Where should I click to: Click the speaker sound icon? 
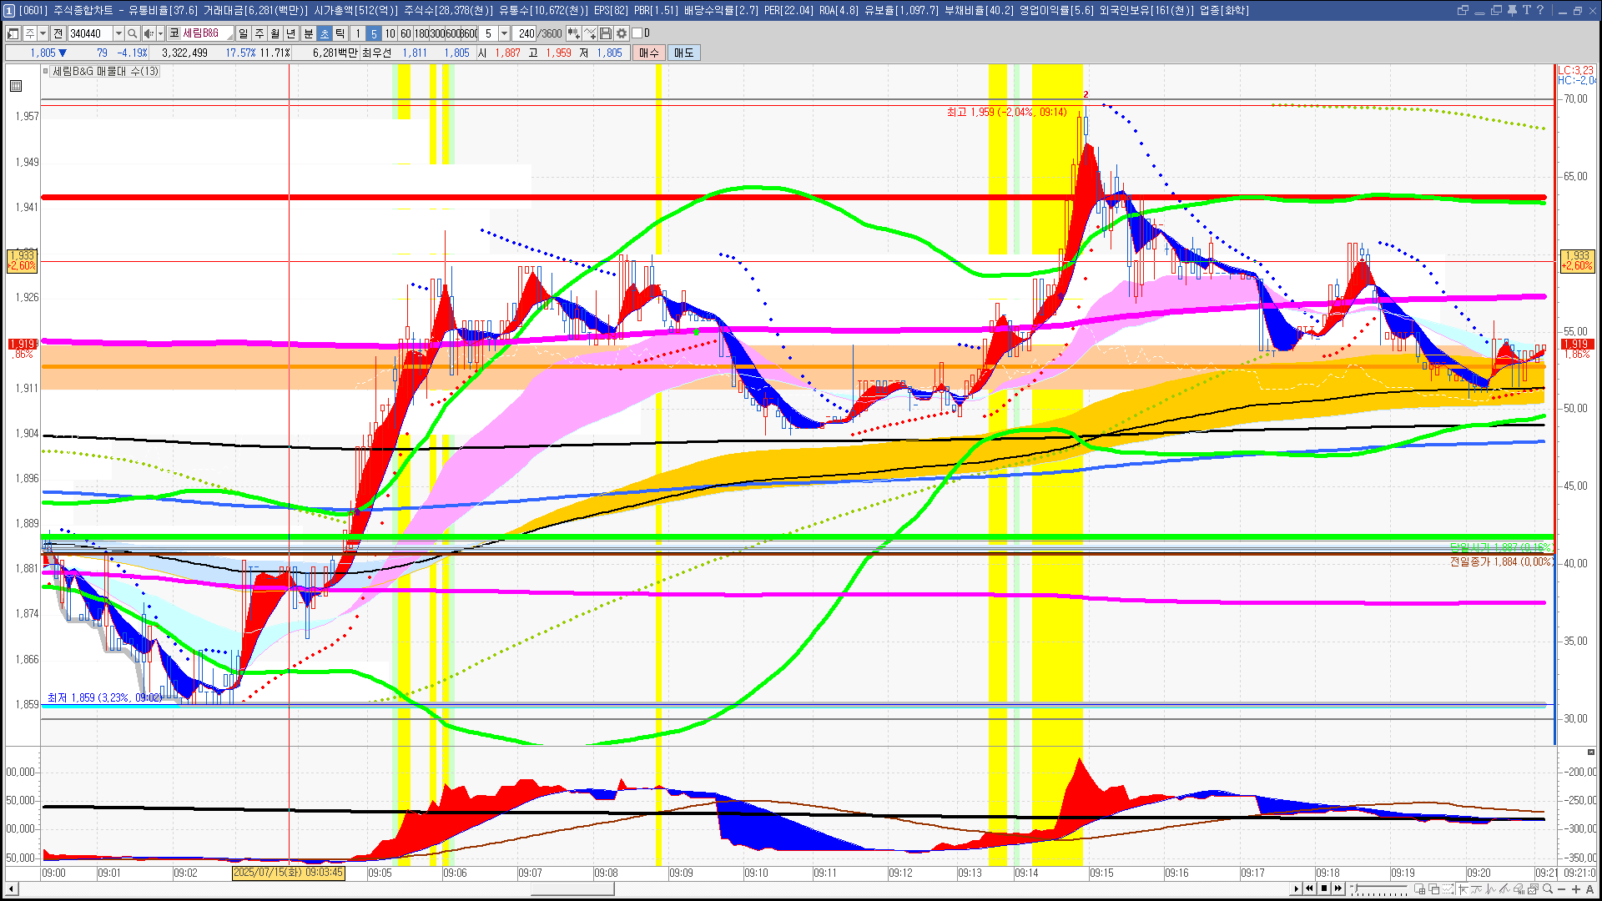tap(149, 33)
